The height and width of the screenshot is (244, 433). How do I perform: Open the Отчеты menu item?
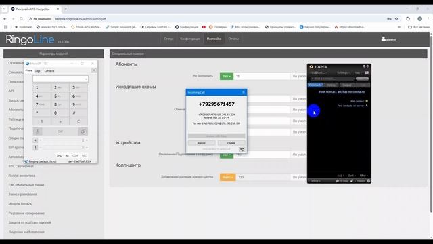[233, 39]
